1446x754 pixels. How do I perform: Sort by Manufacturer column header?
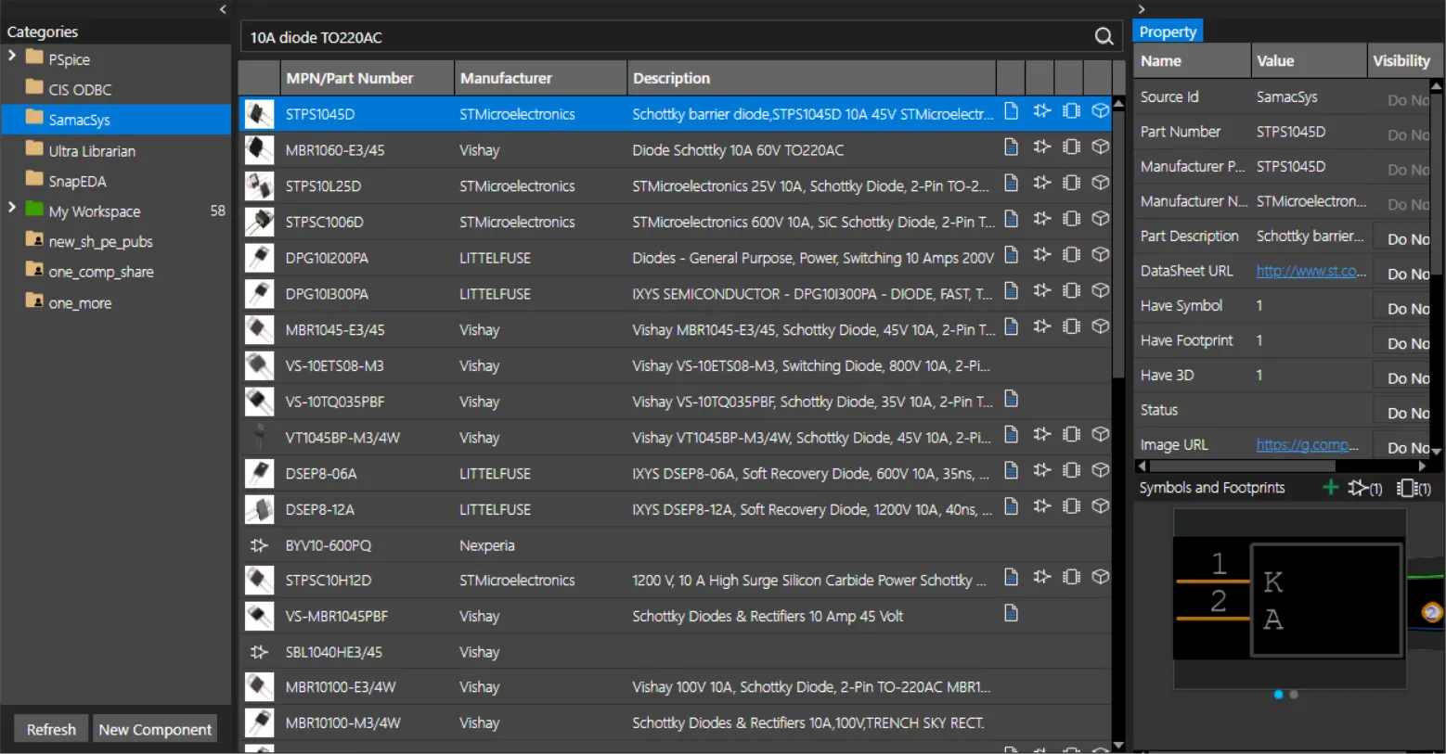point(540,78)
